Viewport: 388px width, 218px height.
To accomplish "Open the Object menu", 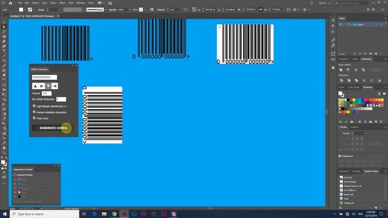I will click(35, 3).
